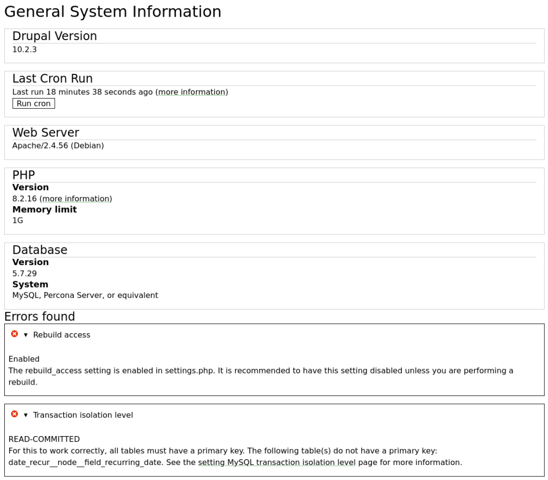The width and height of the screenshot is (548, 480).
Task: Select the Web Server panel title
Action: 45,132
